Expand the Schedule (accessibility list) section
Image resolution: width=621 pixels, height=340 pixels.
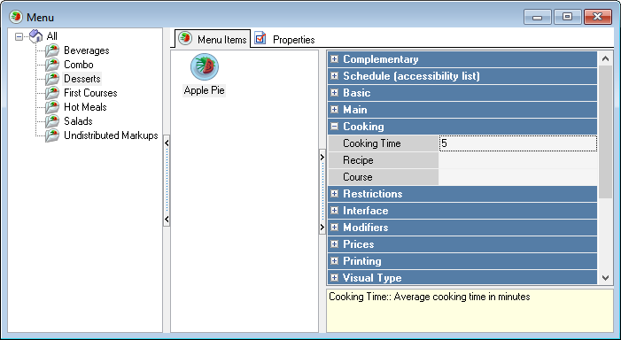tap(335, 75)
